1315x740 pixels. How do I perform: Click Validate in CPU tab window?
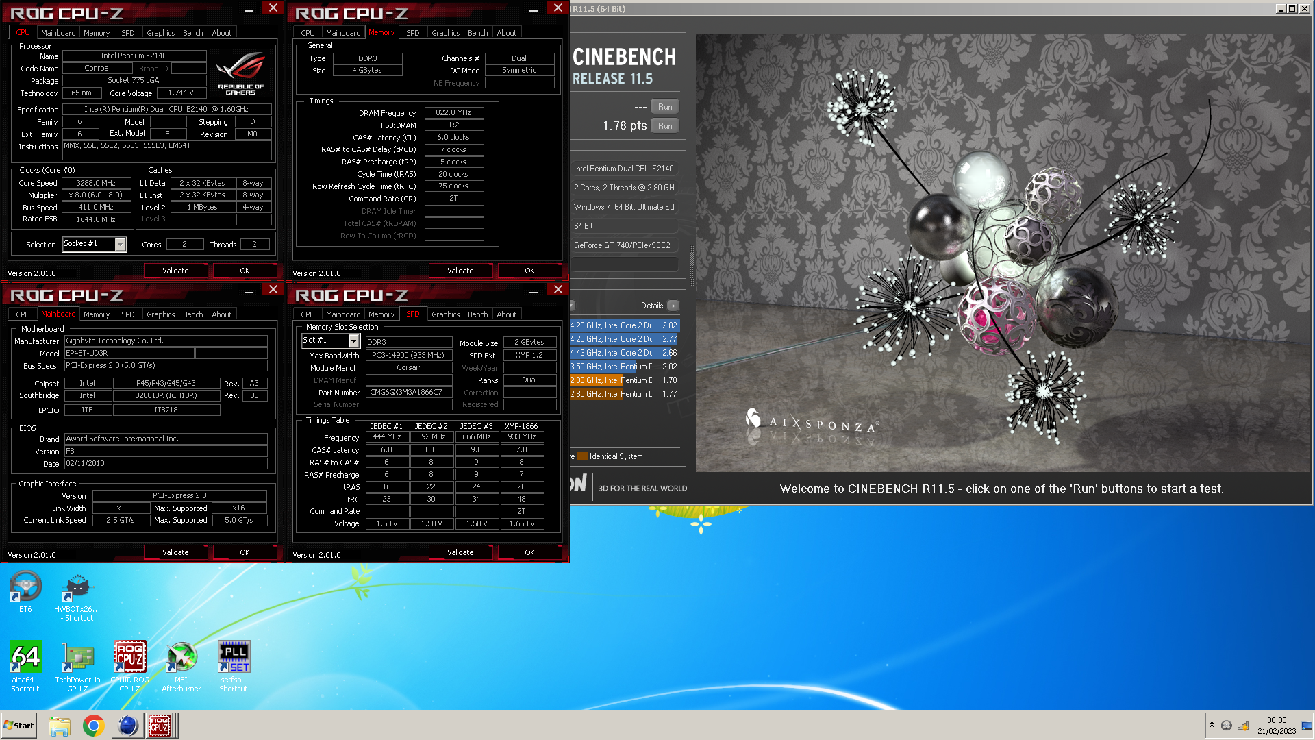coord(175,271)
